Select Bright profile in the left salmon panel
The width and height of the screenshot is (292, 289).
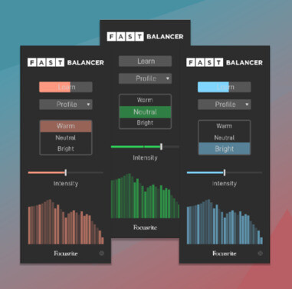(66, 148)
